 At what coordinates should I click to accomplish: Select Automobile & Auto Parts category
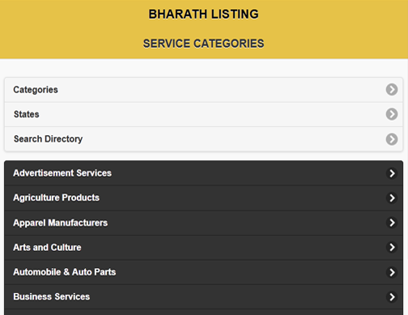click(x=204, y=272)
